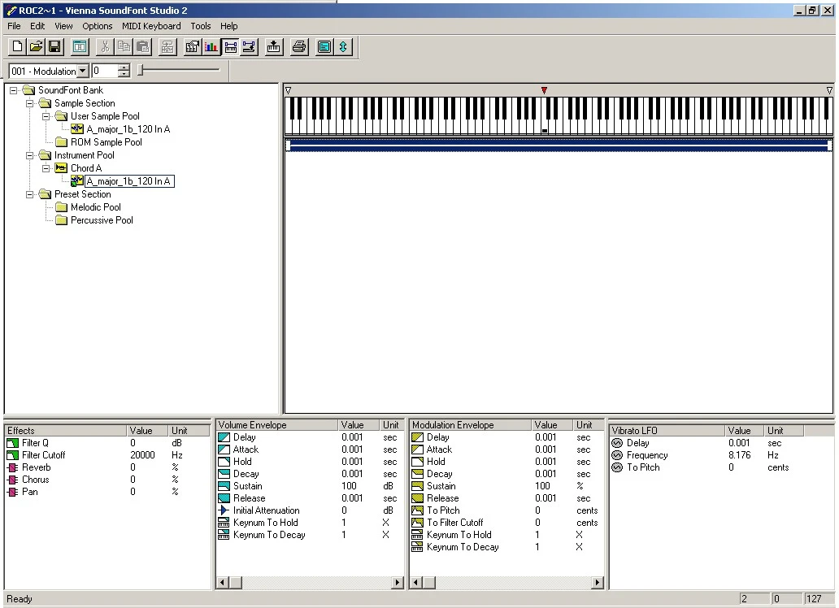Screen dimensions: 839x608
Task: Click the Cut scissors toolbar icon
Action: 105,47
